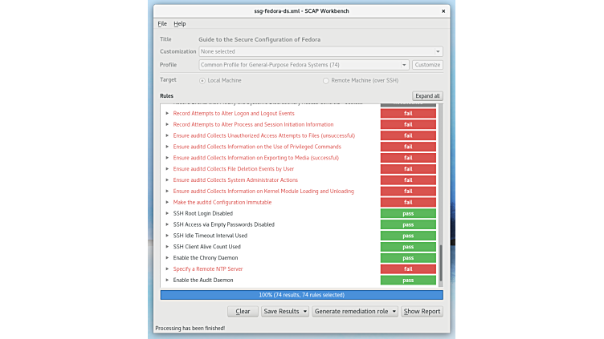
Task: Open the Customization dropdown
Action: [x=320, y=51]
